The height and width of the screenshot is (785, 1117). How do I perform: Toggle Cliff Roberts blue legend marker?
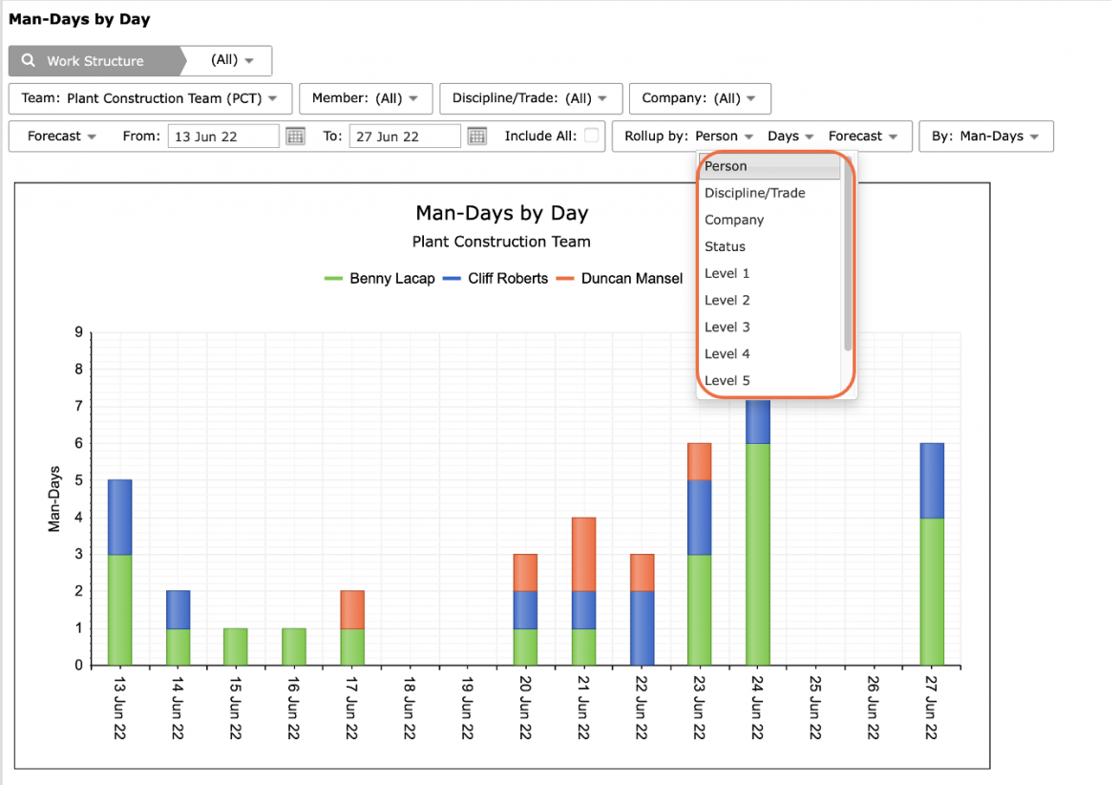click(452, 279)
